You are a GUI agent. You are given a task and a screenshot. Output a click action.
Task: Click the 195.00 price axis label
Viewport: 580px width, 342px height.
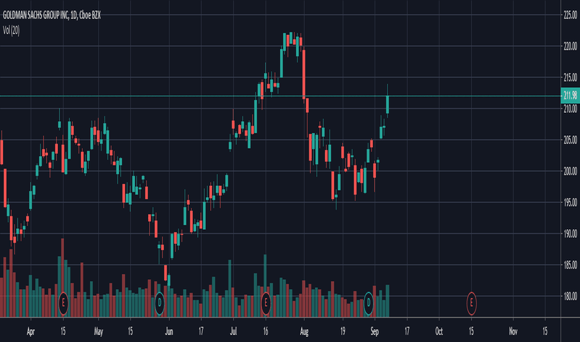point(570,202)
